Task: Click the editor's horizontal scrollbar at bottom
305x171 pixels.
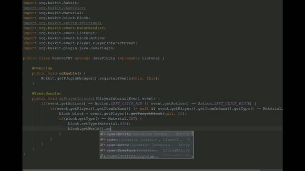Action: pyautogui.click(x=141, y=170)
